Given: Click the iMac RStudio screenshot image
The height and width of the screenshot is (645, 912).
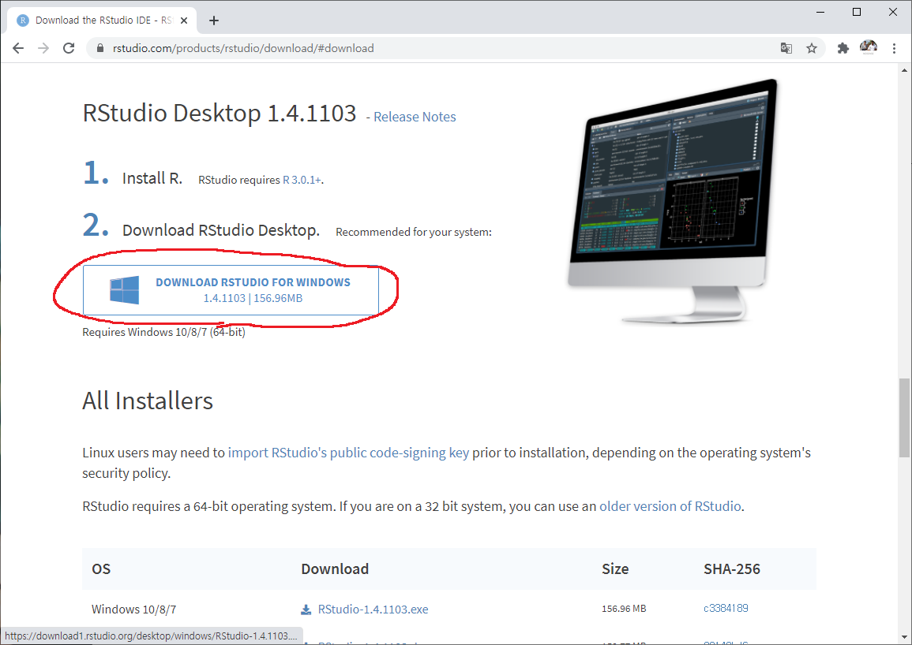Looking at the screenshot, I should [x=673, y=200].
